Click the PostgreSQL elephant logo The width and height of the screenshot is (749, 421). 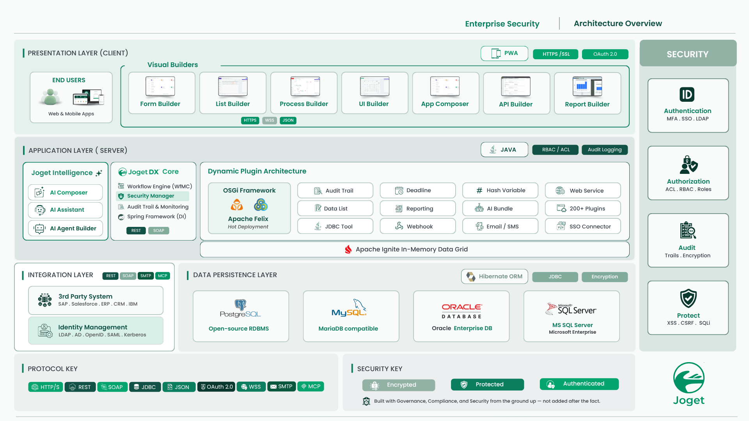(240, 308)
